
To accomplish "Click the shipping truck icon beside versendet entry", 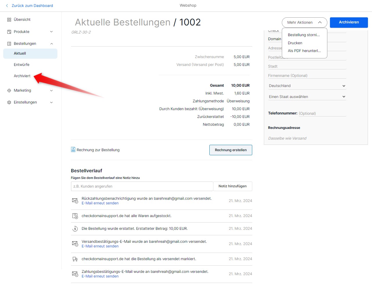I will [x=75, y=259].
